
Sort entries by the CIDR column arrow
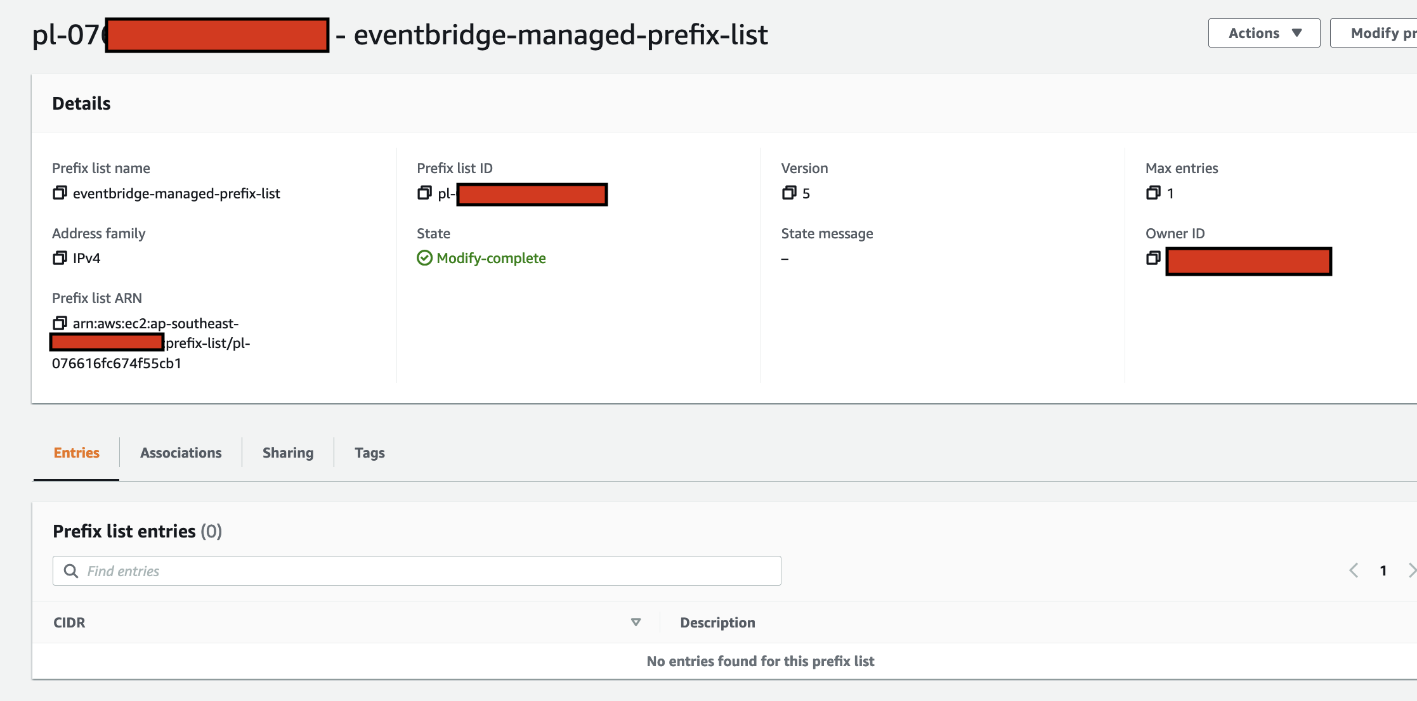click(636, 622)
